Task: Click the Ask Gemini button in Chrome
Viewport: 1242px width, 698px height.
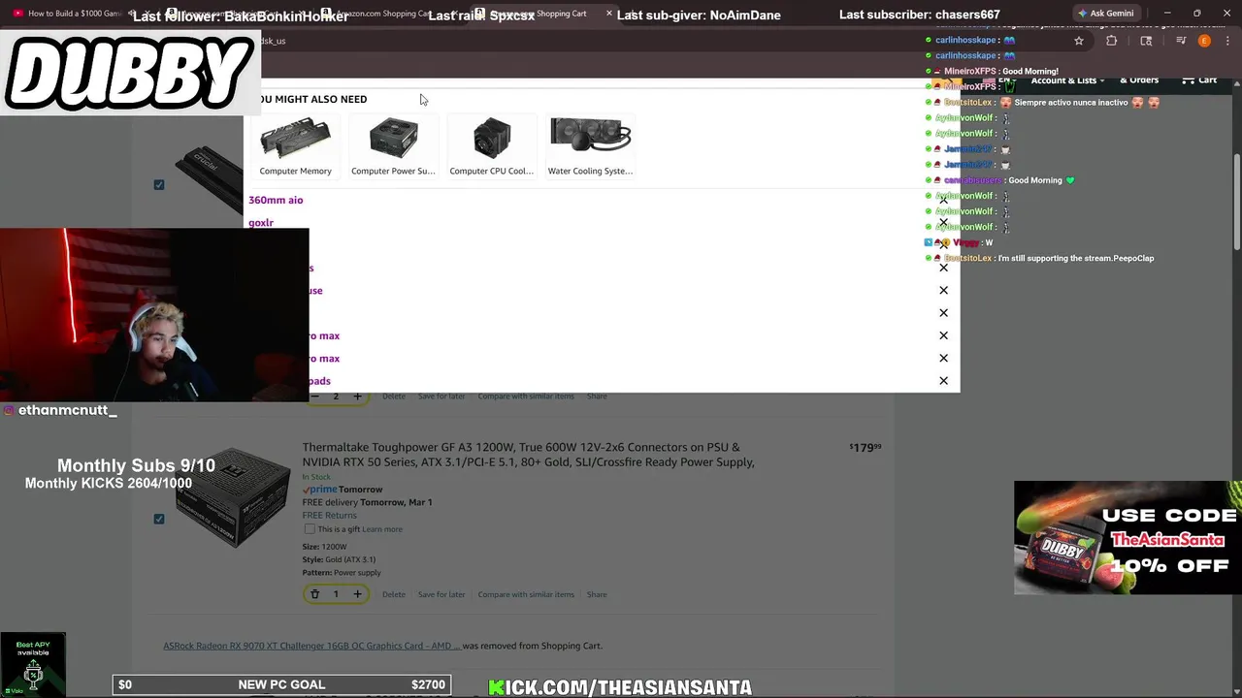Action: (1105, 14)
